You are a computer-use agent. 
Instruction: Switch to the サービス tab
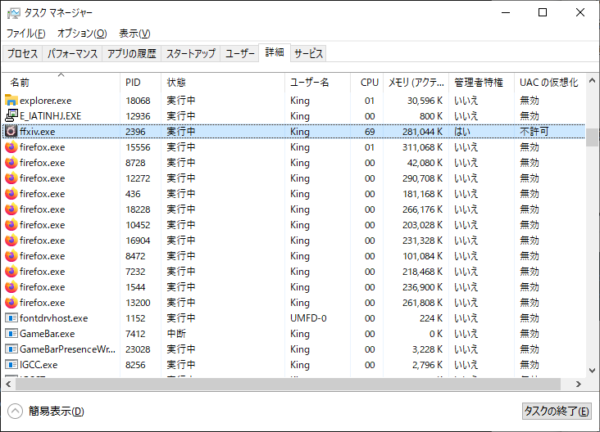click(x=309, y=53)
